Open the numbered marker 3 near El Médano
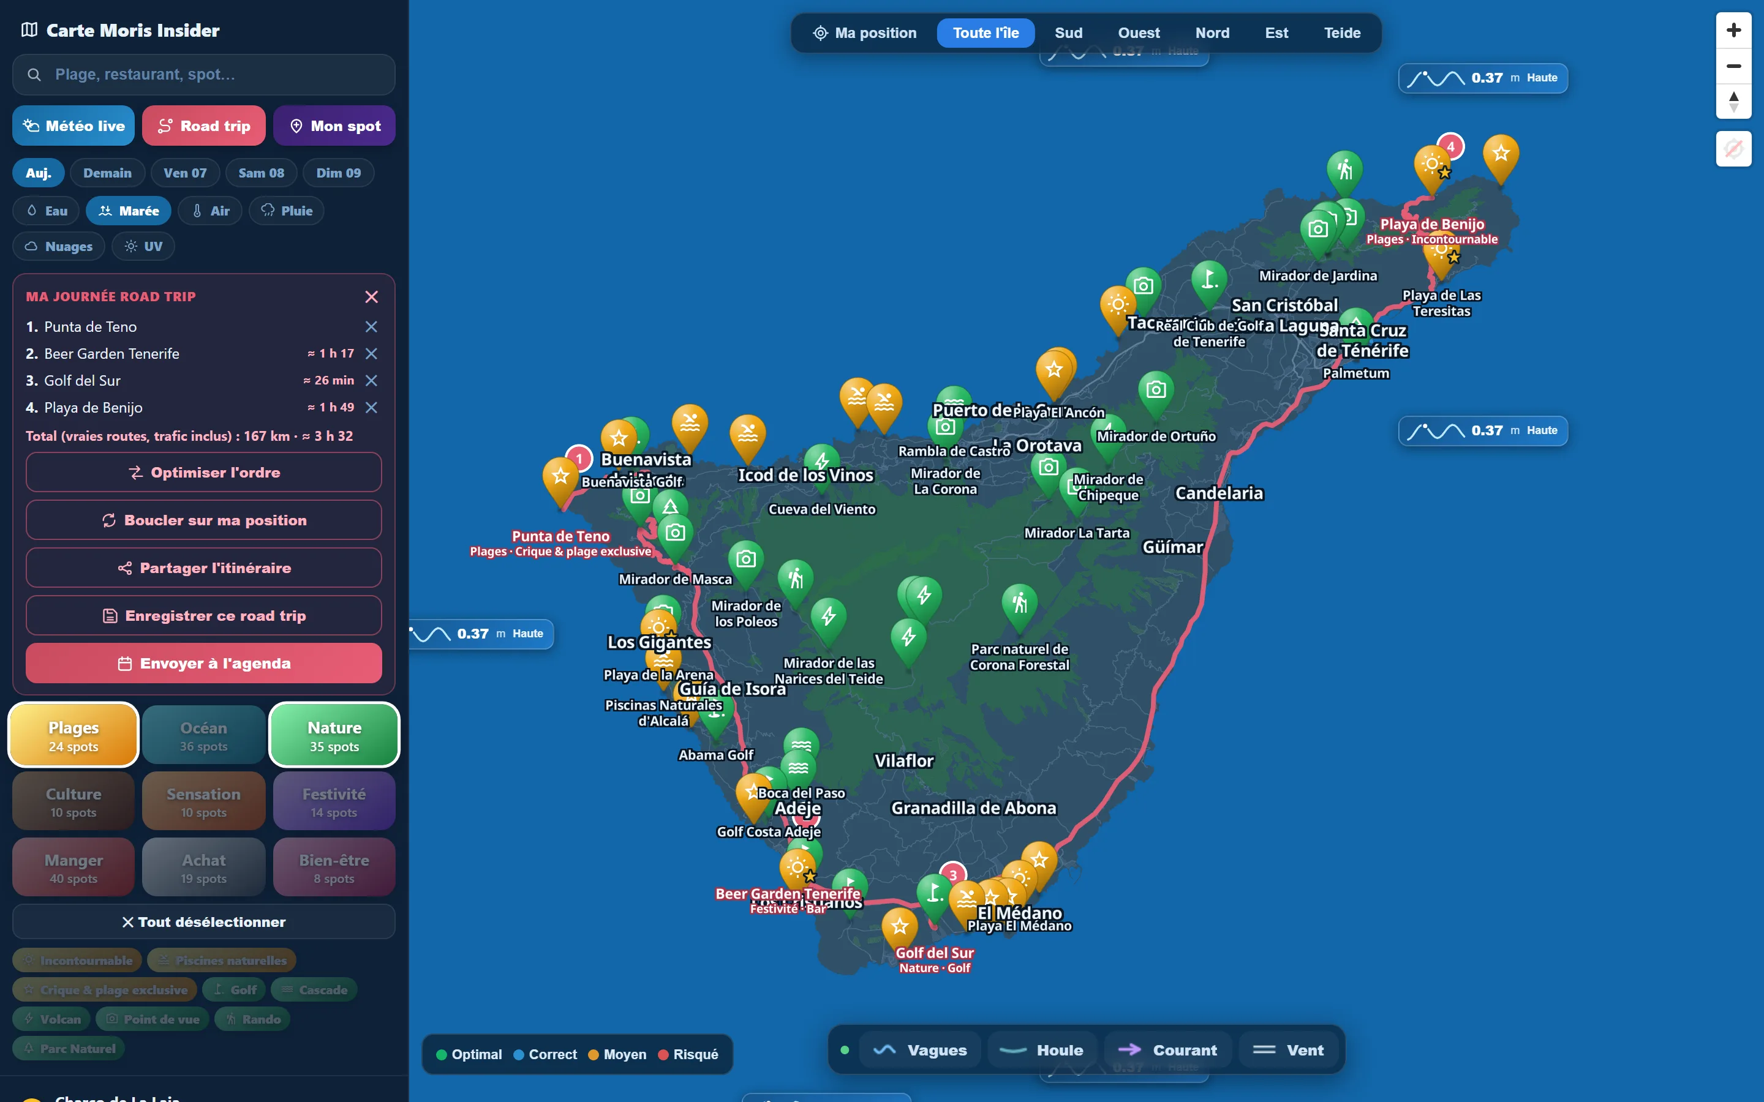Screen dimensions: 1764x1102 952,875
